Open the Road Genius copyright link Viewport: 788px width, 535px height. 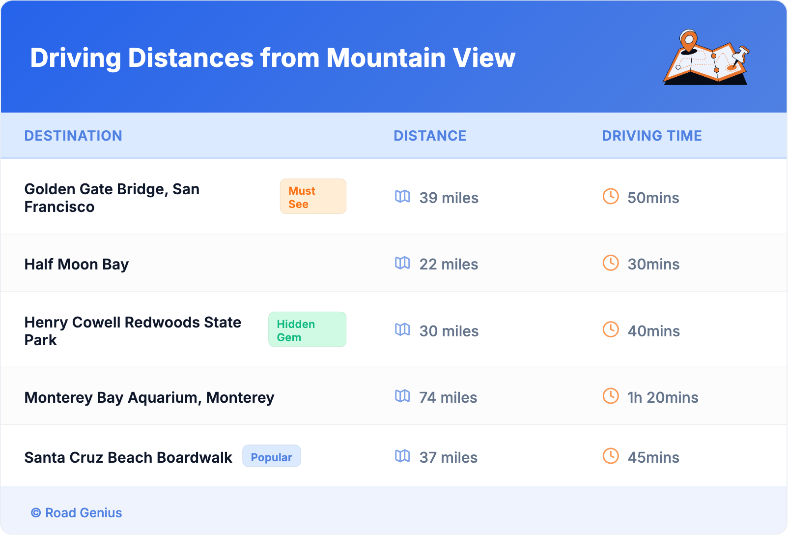pyautogui.click(x=77, y=513)
